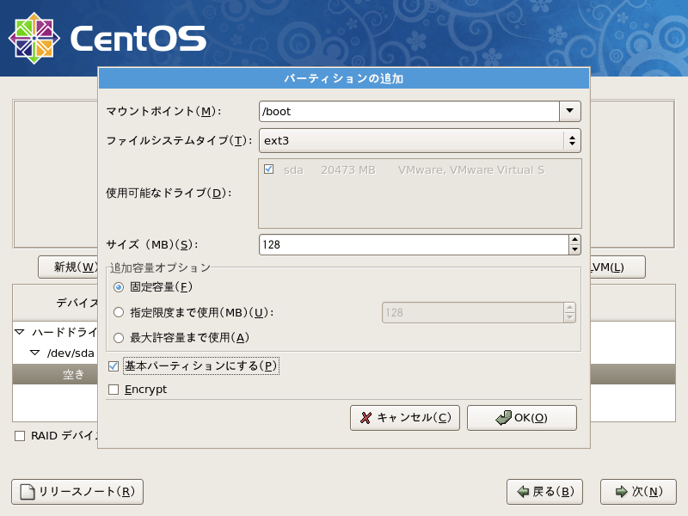Screen dimensions: 688x516
Task: Uncheck the 基本パーティションにする checkbox
Action: coord(113,366)
